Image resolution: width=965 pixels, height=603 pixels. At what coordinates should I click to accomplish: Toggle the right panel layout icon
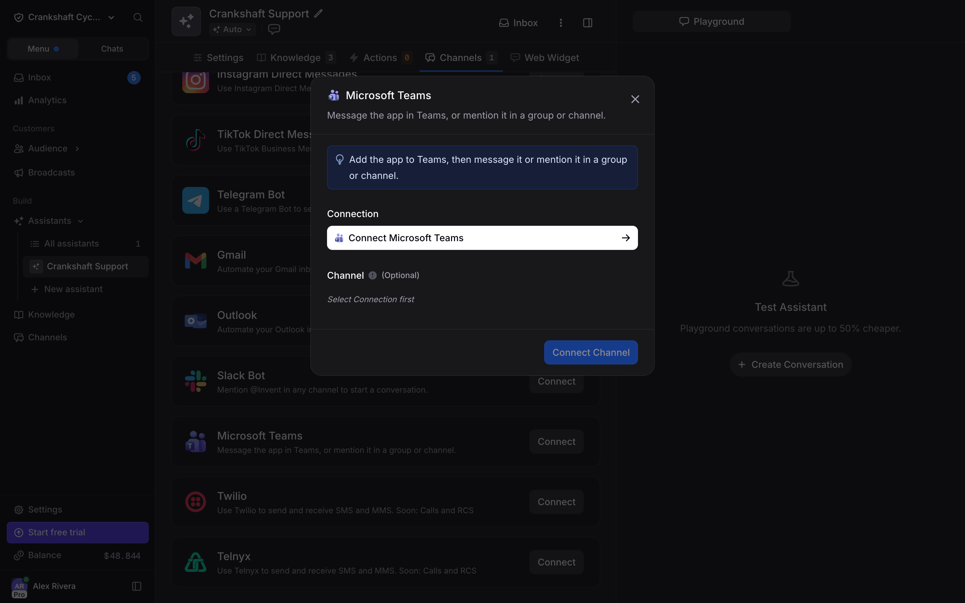587,23
